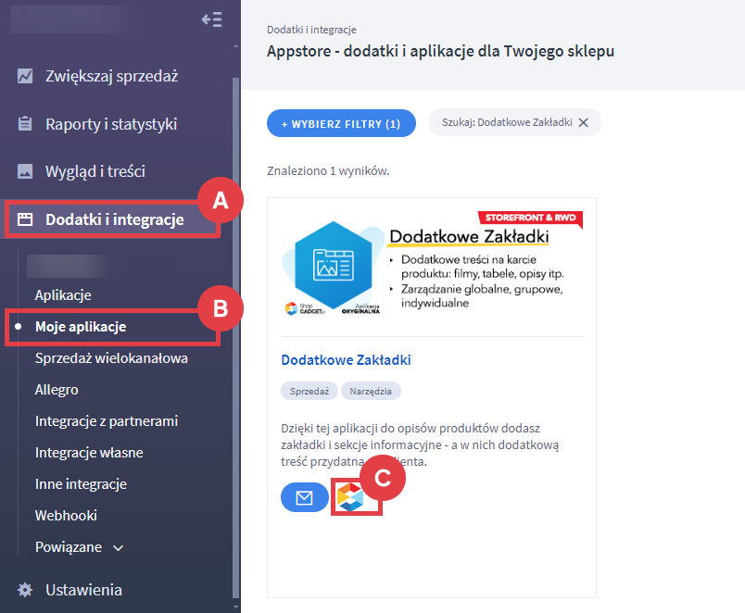This screenshot has width=745, height=613.
Task: Click the "+ WYBIERZ FILTRY (1)" button
Action: tap(341, 122)
